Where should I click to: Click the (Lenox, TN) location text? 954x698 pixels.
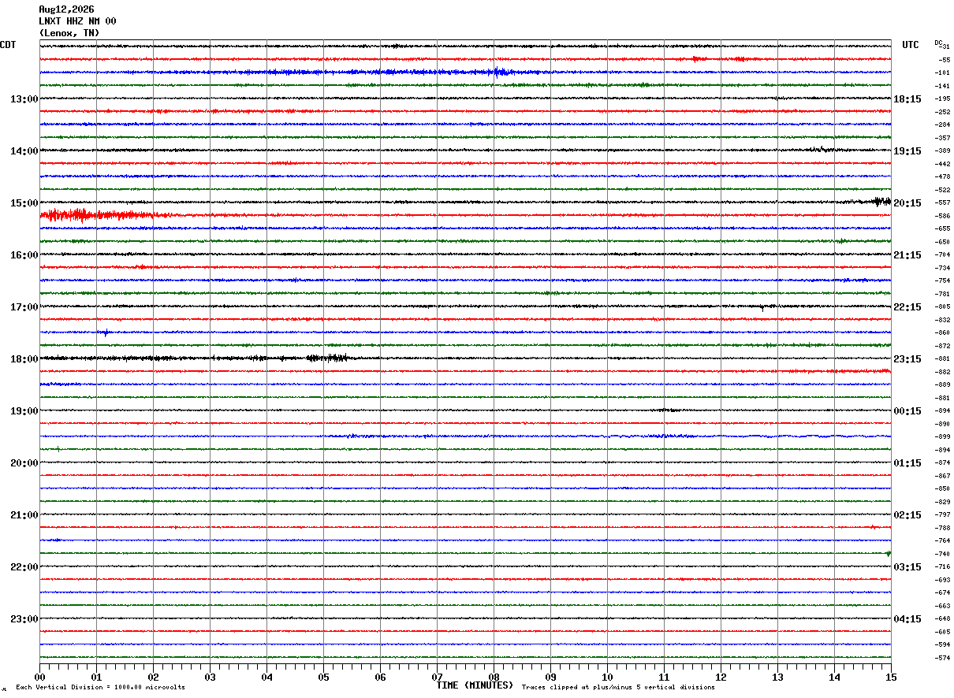(x=69, y=33)
